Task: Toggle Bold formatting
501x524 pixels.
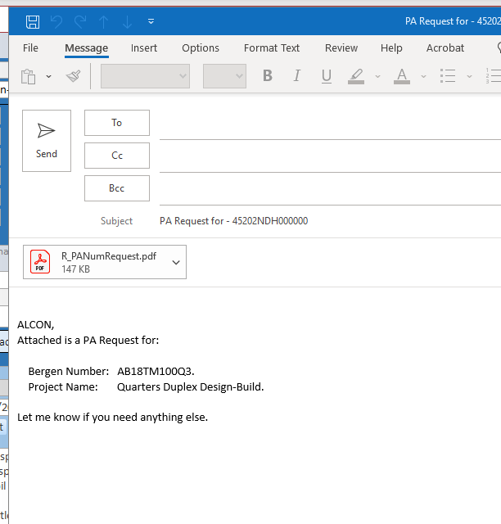Action: pyautogui.click(x=267, y=76)
